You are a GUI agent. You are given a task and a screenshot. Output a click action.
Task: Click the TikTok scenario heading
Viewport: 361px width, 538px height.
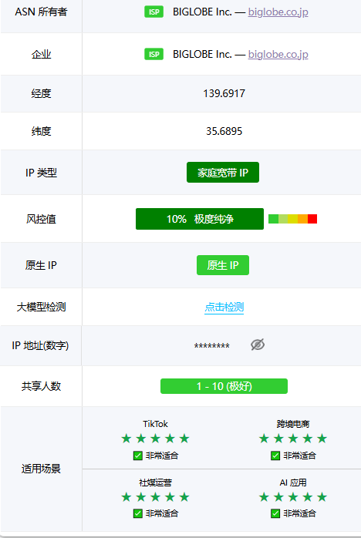155,424
